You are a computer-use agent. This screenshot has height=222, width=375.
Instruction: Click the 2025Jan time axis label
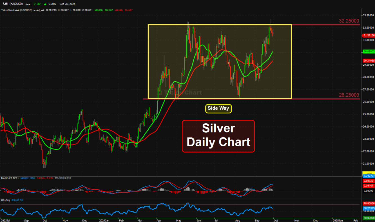pos(338,220)
